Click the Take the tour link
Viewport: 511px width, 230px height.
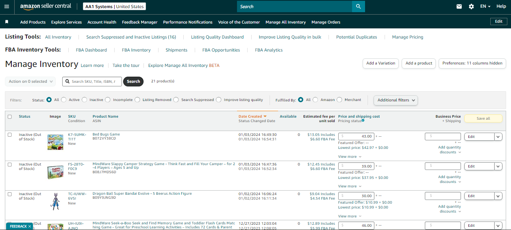coord(126,65)
